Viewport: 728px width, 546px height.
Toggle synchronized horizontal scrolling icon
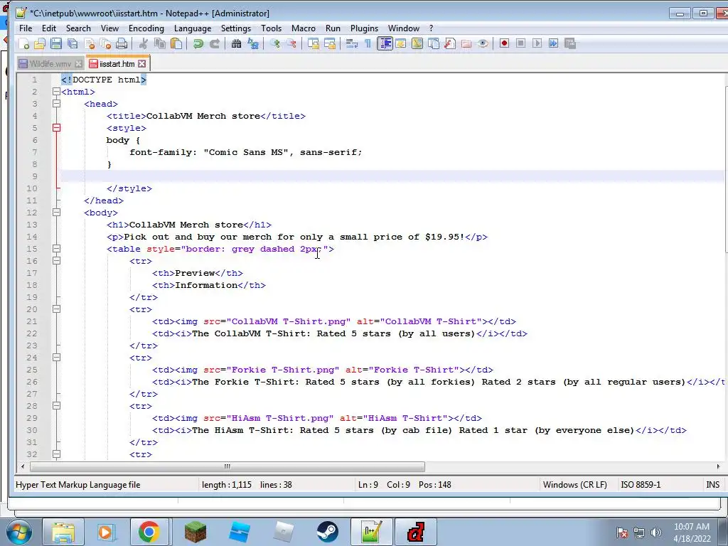tap(330, 43)
